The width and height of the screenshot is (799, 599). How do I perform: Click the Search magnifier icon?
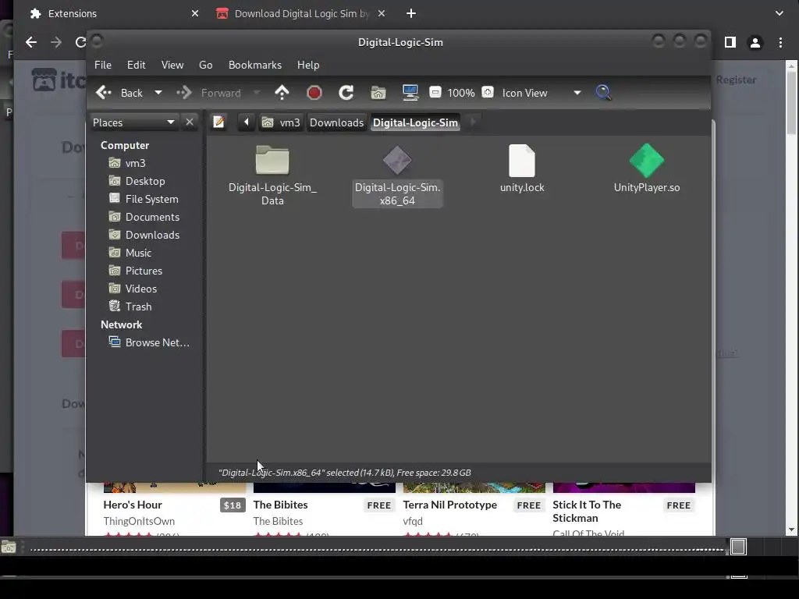pos(603,93)
